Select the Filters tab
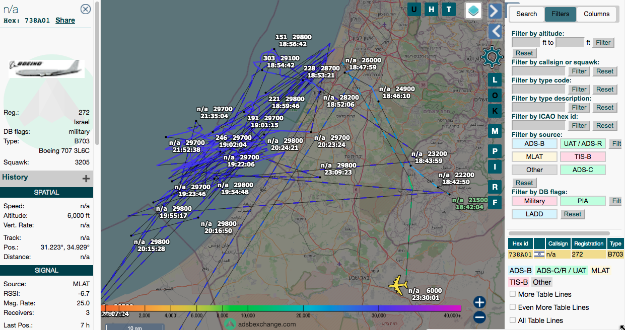The width and height of the screenshot is (625, 330). point(561,14)
